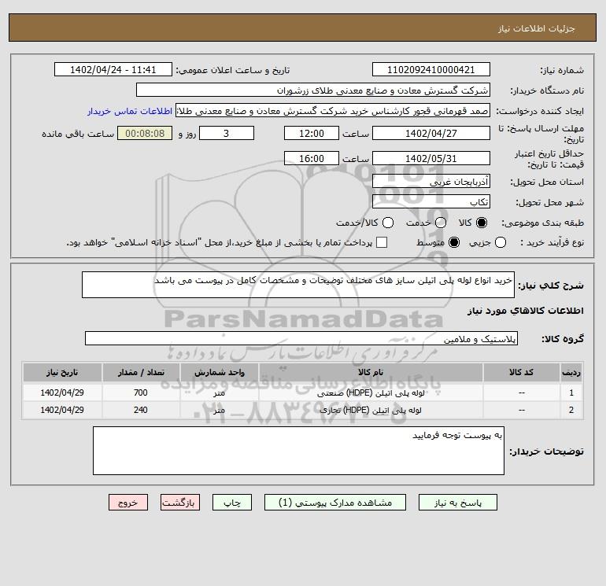Click the need number field 1102092410000421
606x586 pixels.
[x=431, y=70]
